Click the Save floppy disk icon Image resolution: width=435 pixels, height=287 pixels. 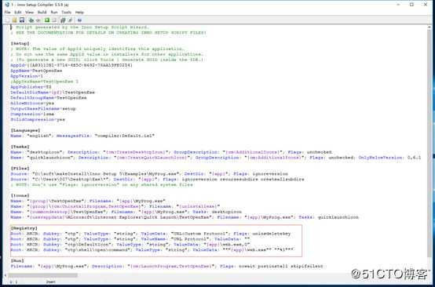tap(22, 20)
